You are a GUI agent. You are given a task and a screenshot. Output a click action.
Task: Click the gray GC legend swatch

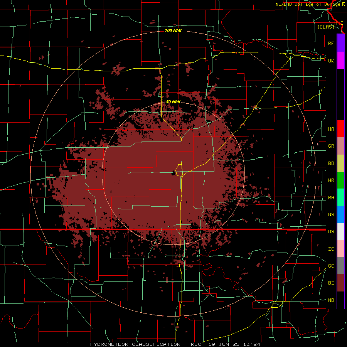coord(340,266)
